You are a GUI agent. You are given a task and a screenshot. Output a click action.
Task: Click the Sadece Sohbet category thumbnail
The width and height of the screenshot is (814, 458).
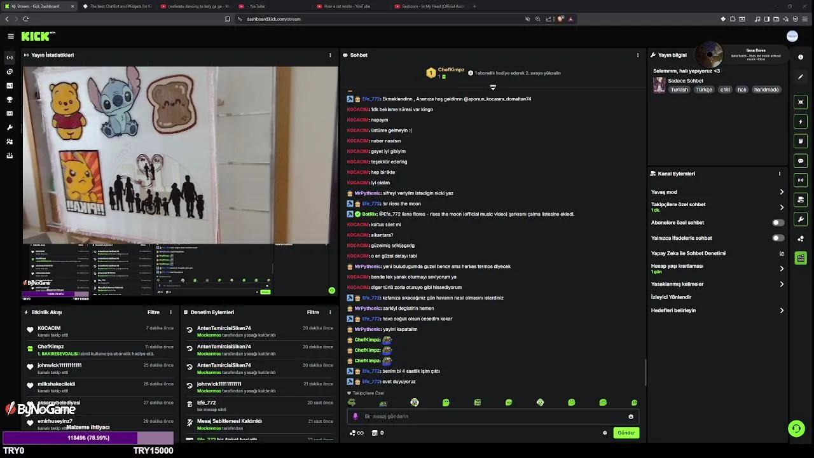coord(659,85)
